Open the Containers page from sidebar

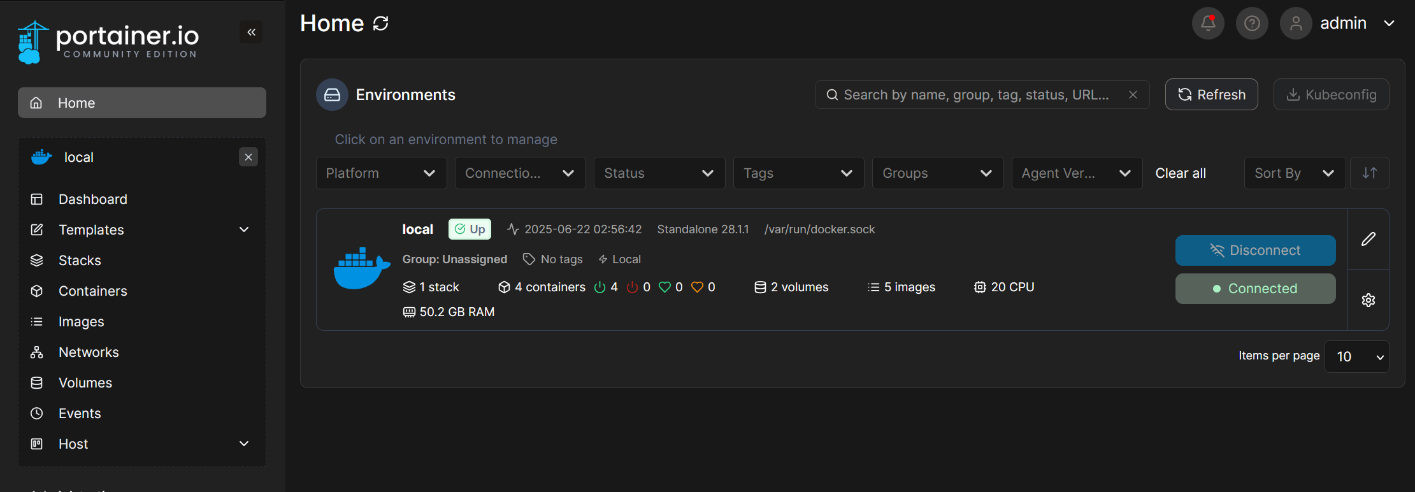click(x=93, y=291)
